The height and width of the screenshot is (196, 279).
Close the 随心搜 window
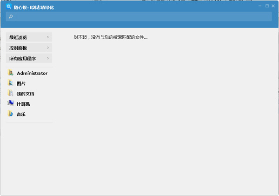pyautogui.click(x=273, y=6)
